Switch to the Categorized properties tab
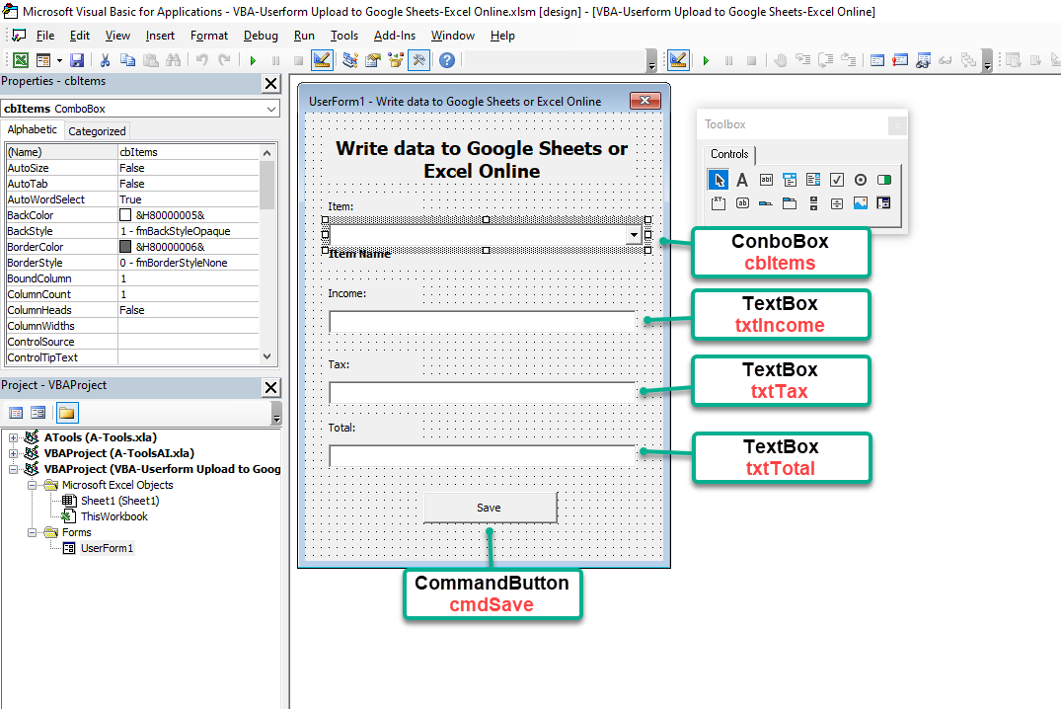Screen dimensions: 1061x709 point(97,130)
